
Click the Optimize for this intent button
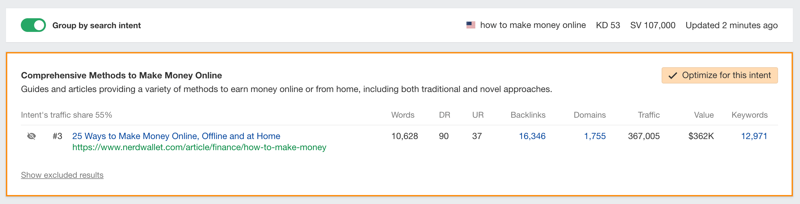(x=719, y=75)
